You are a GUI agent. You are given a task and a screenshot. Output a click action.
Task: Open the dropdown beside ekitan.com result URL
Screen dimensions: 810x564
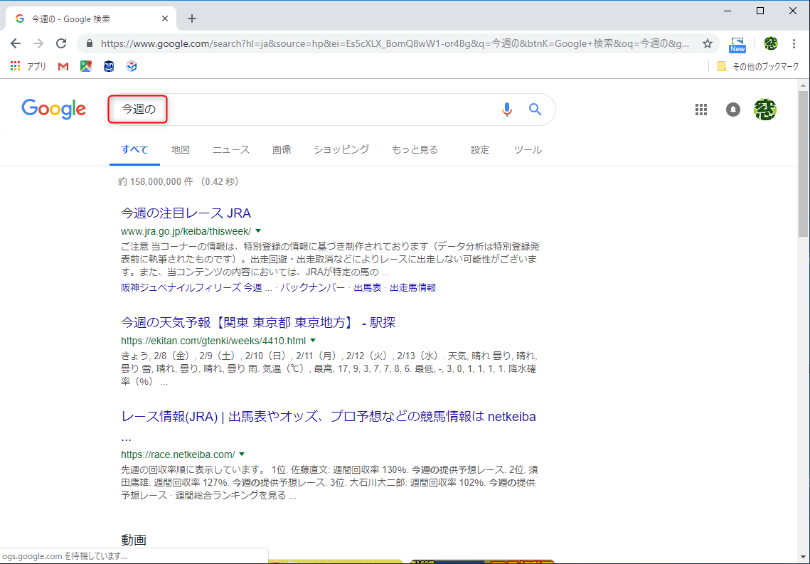coord(314,340)
